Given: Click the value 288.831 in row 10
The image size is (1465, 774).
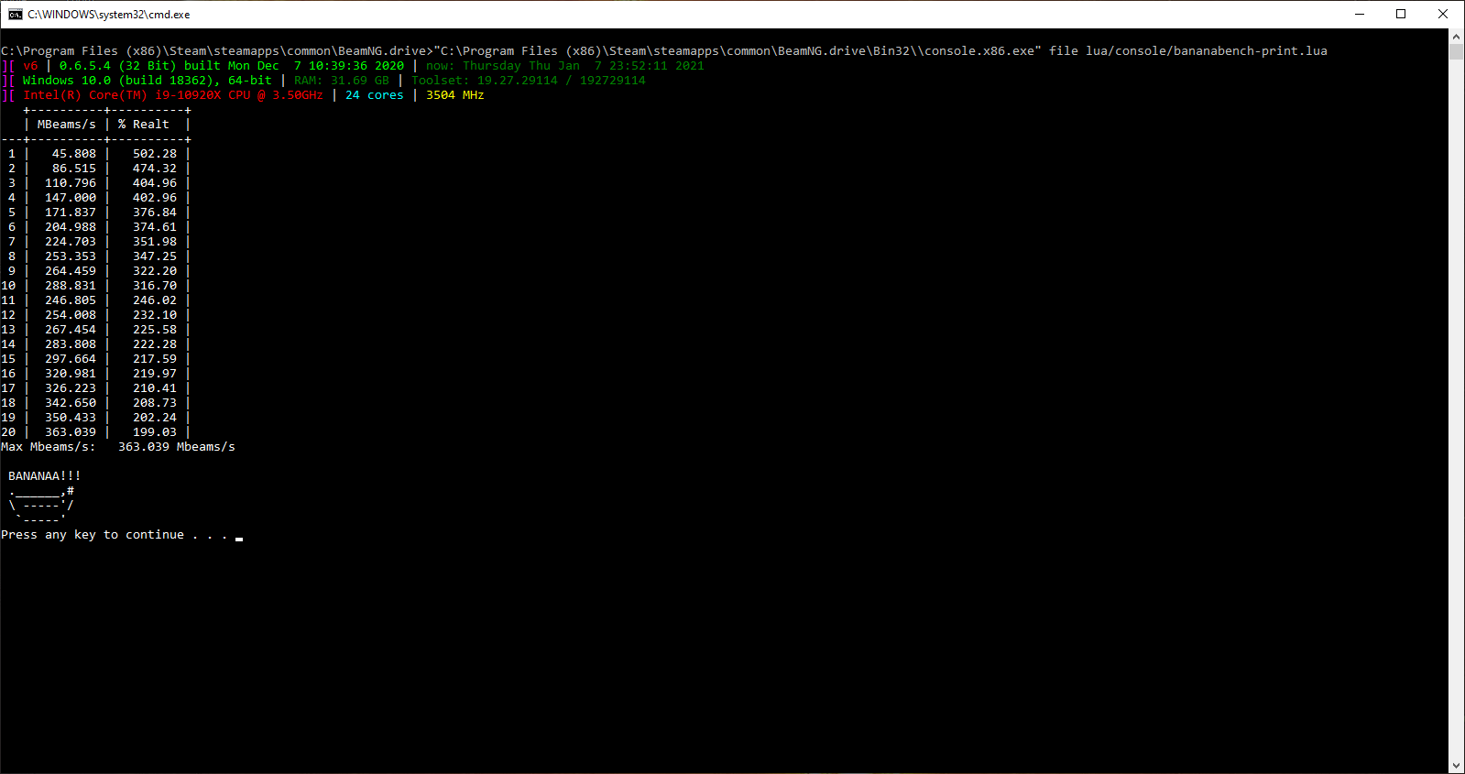Looking at the screenshot, I should tap(71, 286).
